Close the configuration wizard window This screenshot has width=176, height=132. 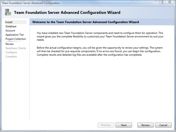[x=170, y=2]
